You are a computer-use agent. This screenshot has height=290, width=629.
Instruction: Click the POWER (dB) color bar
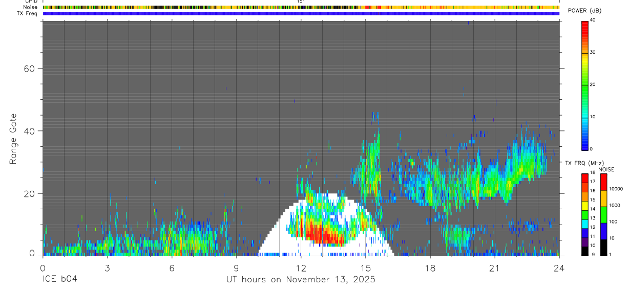pyautogui.click(x=584, y=85)
